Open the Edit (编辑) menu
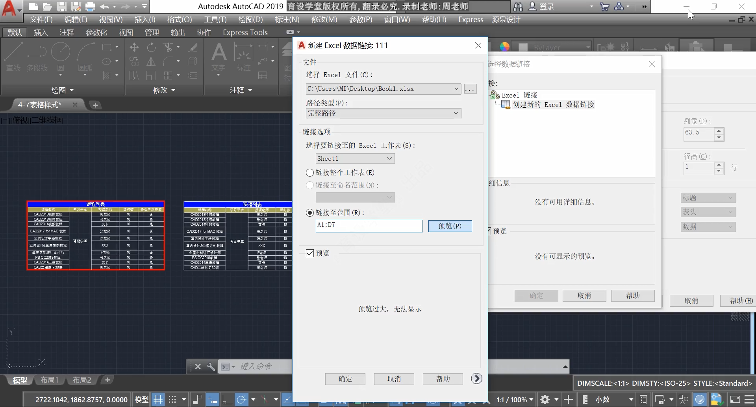Viewport: 756px width, 407px height. point(76,19)
